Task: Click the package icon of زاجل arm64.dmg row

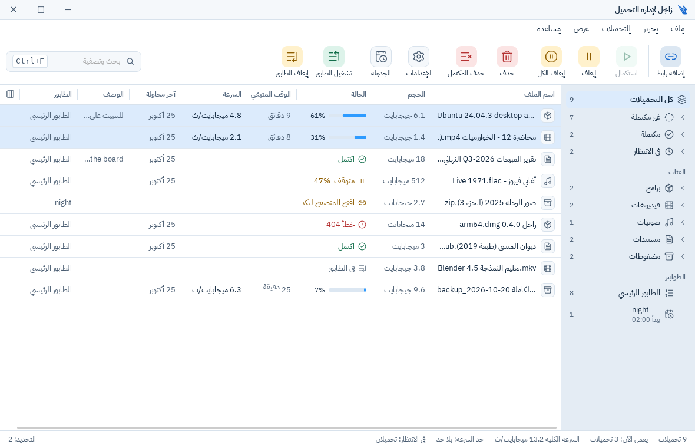Action: [548, 225]
